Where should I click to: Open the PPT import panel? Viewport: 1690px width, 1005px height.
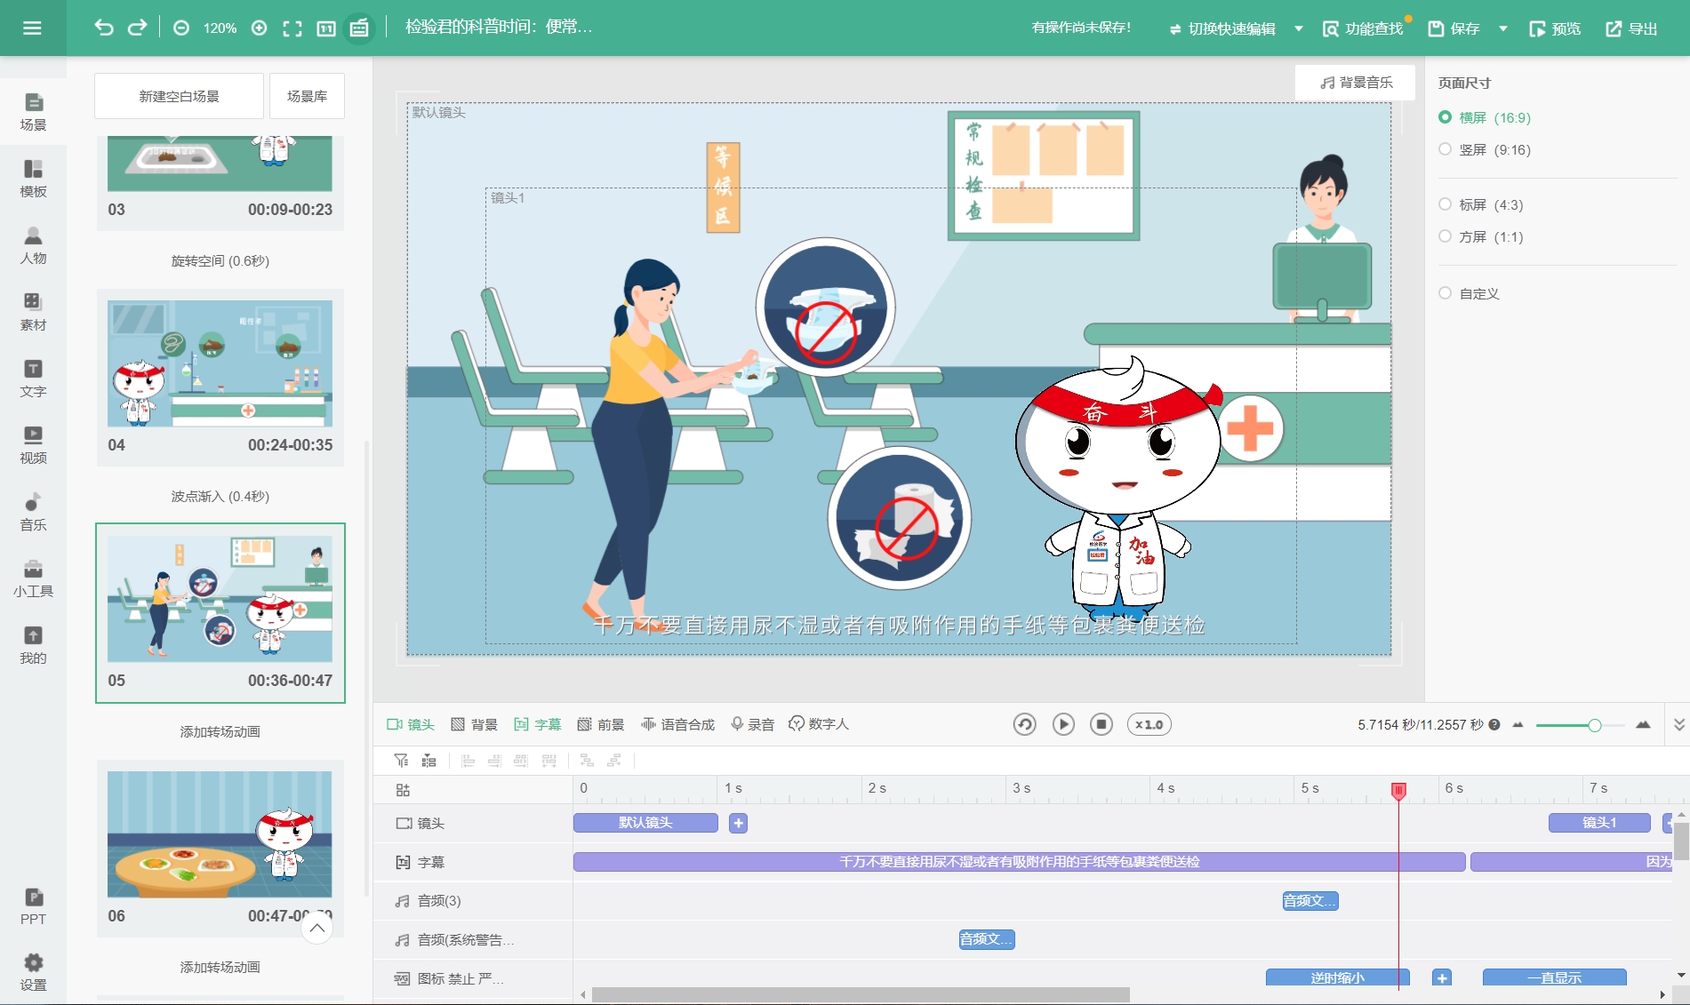coord(33,906)
